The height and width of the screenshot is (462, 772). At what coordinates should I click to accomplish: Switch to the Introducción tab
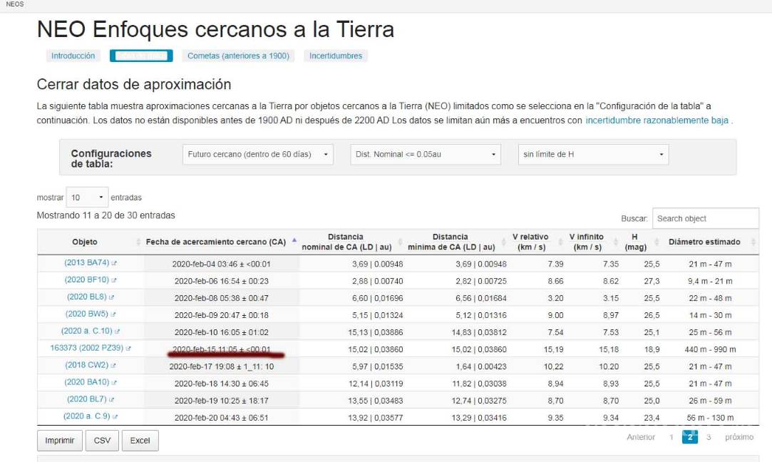[73, 56]
